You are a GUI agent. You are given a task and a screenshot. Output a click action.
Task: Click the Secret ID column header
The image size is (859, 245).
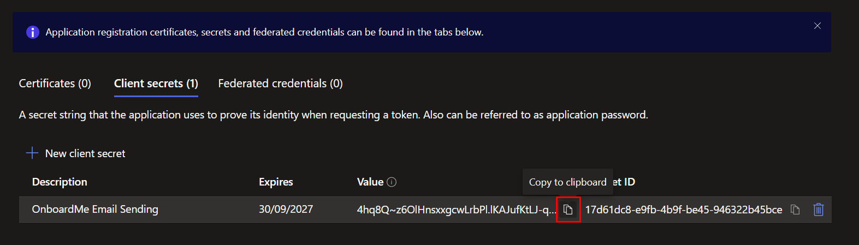tap(624, 182)
